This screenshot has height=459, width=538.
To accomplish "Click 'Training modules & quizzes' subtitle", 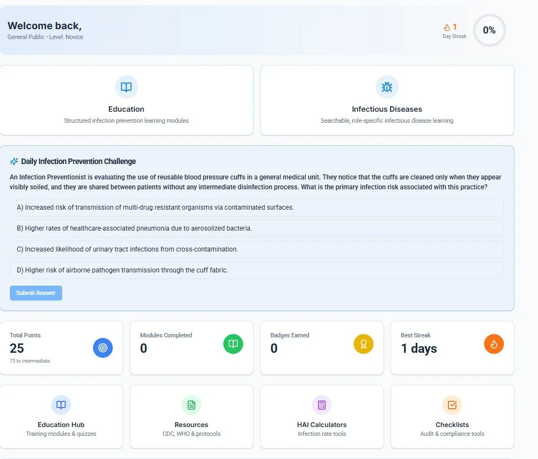I will 61,434.
